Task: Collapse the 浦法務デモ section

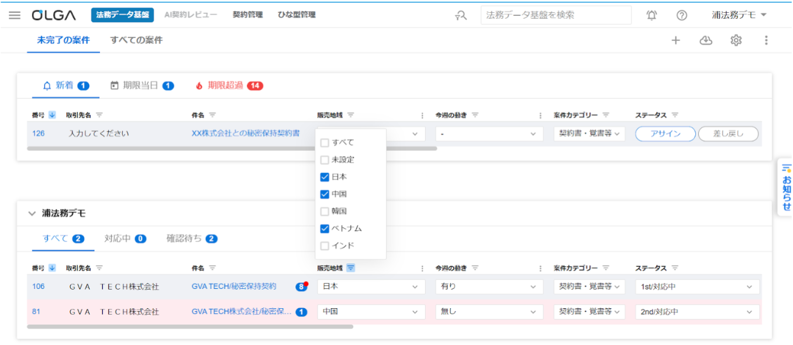Action: coord(32,213)
